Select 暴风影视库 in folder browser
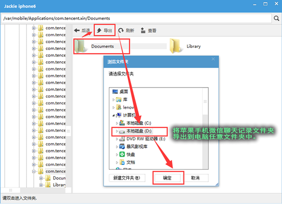Viewport: 282px width, 204px height. pyautogui.click(x=137, y=146)
